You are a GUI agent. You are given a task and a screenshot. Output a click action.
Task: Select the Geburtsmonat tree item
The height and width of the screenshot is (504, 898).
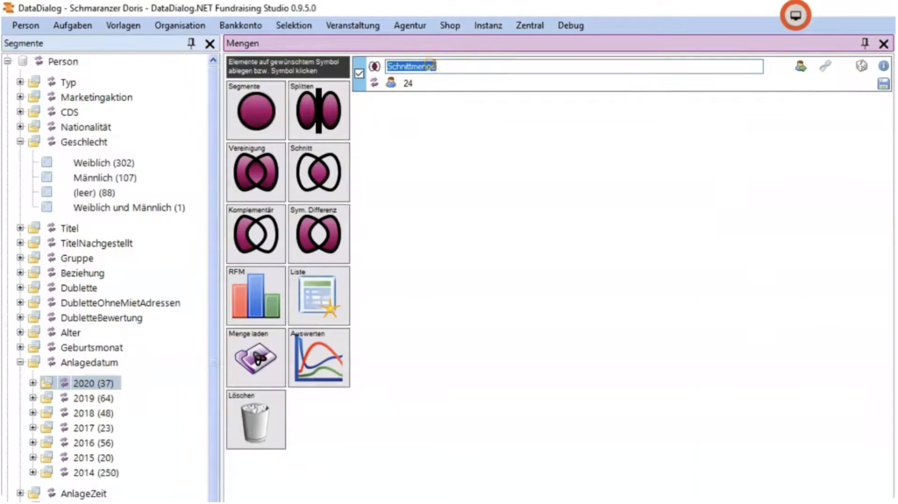91,348
